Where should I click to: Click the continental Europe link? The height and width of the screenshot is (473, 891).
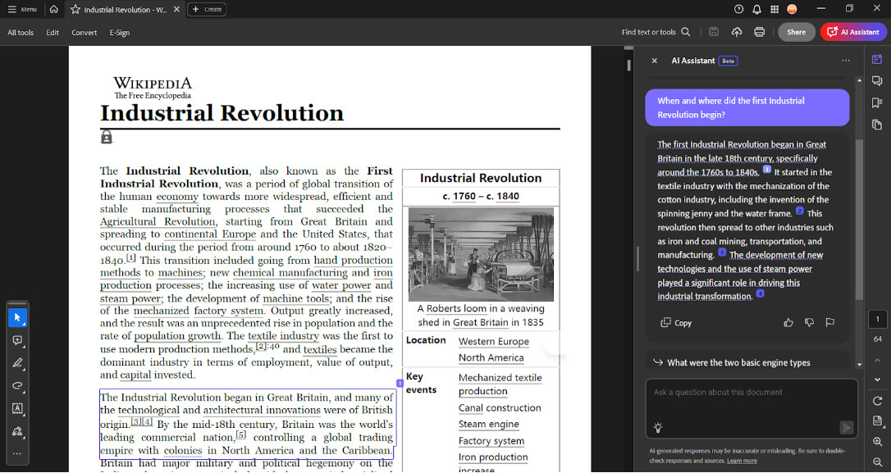[210, 234]
